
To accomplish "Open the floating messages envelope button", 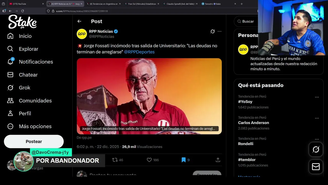I will [316, 167].
